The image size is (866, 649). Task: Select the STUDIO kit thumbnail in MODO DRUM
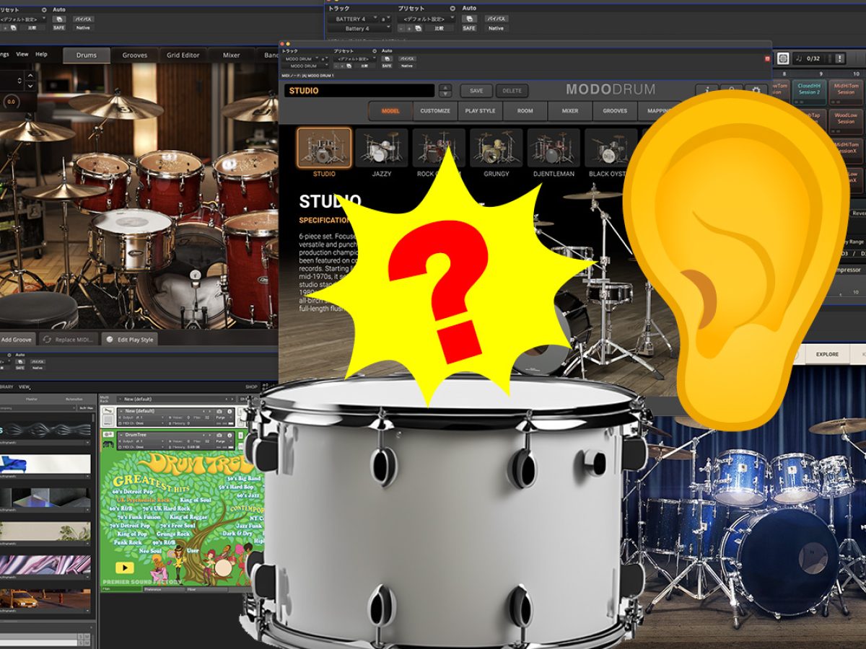pos(324,149)
